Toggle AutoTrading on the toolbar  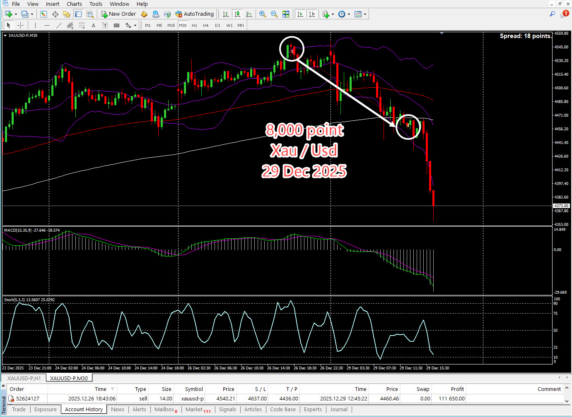194,14
